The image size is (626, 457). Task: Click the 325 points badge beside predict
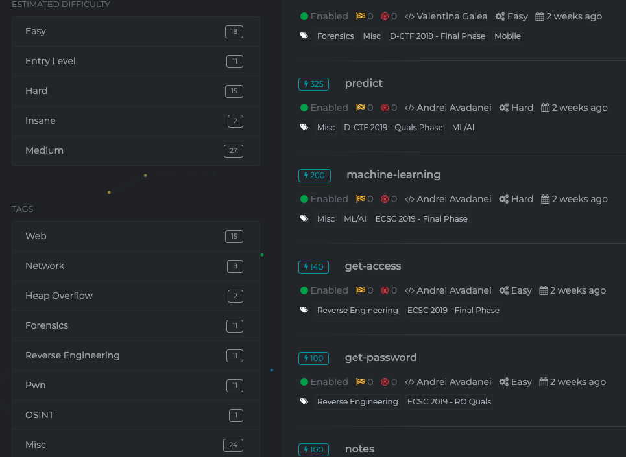point(313,84)
